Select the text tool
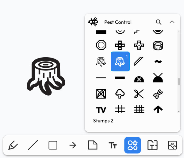 pyautogui.click(x=113, y=145)
